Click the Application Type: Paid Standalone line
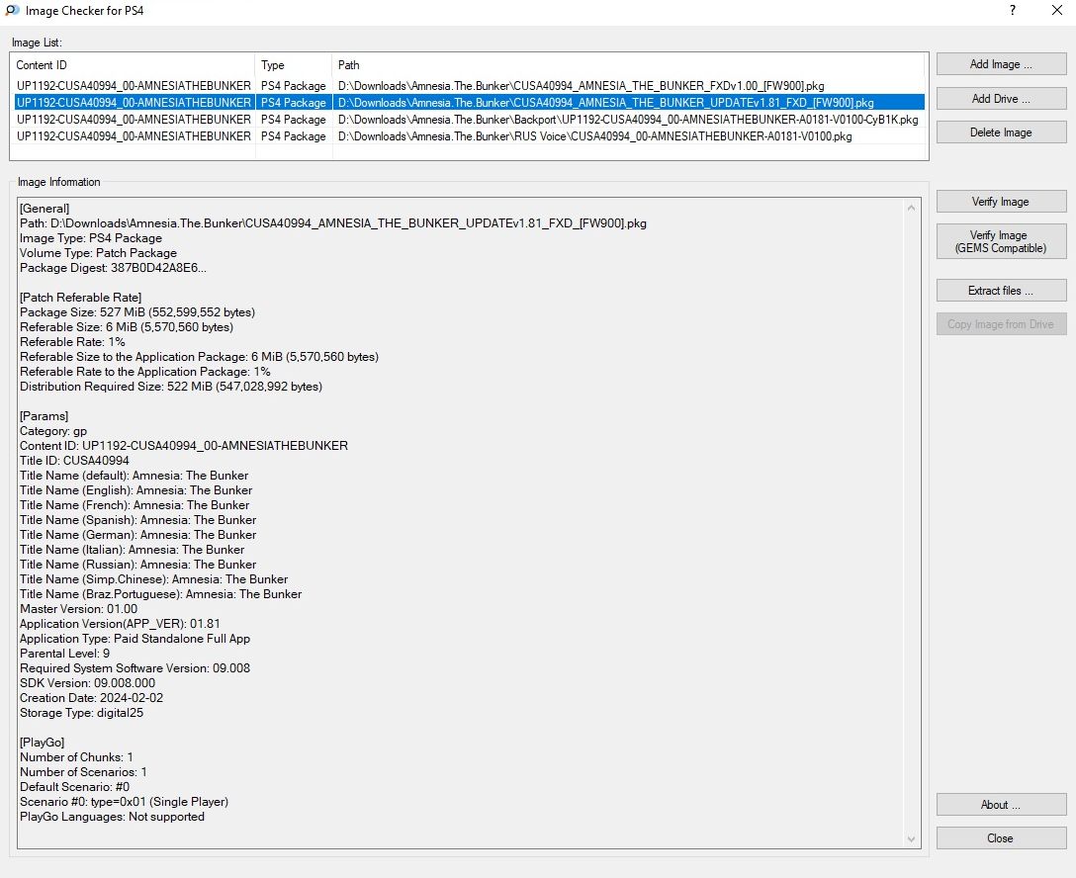This screenshot has height=878, width=1076. click(135, 639)
